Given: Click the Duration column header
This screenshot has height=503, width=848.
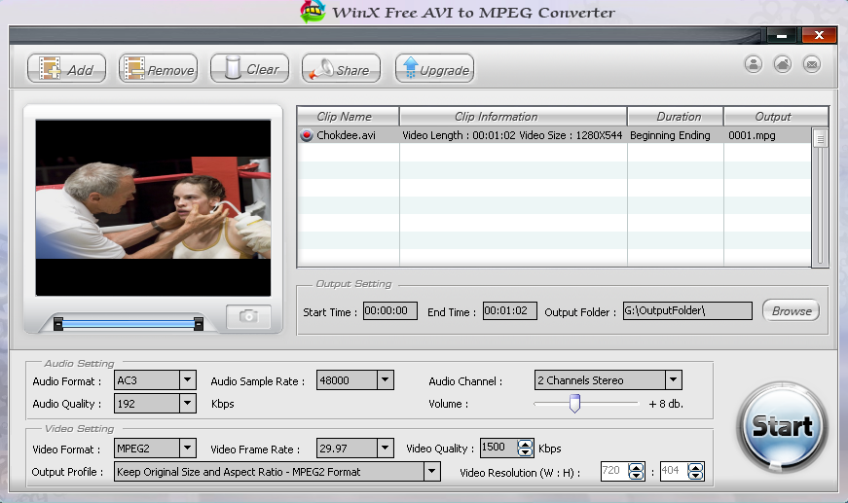Looking at the screenshot, I should [x=675, y=117].
